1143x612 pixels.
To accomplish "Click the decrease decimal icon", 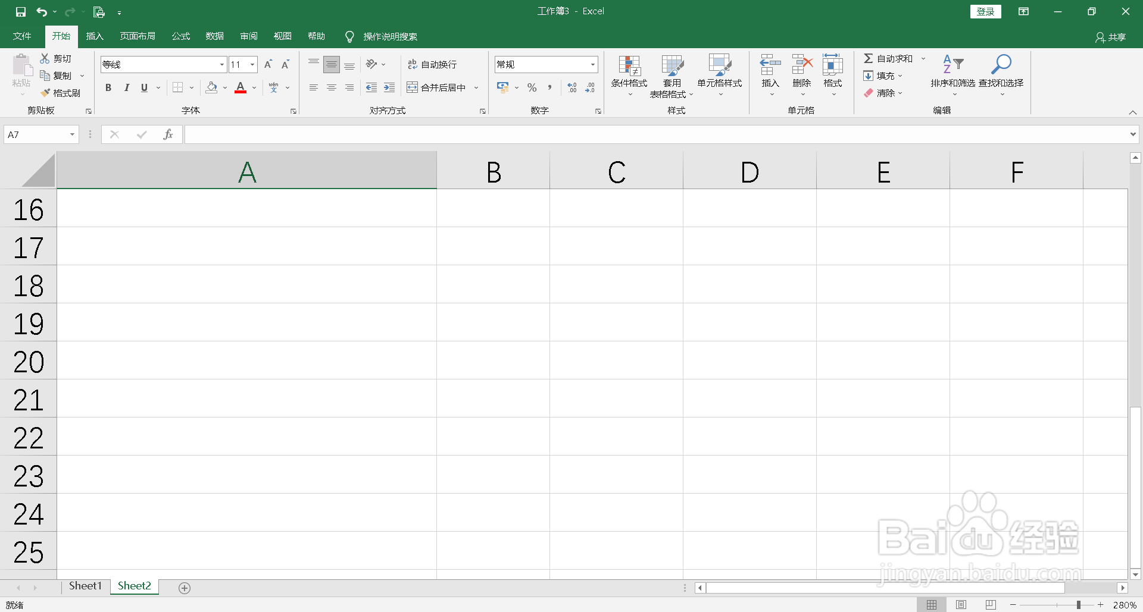I will (x=590, y=87).
